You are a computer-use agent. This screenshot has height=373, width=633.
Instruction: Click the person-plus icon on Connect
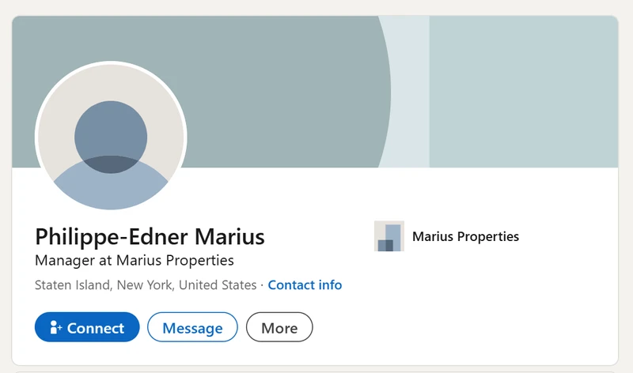(x=55, y=327)
